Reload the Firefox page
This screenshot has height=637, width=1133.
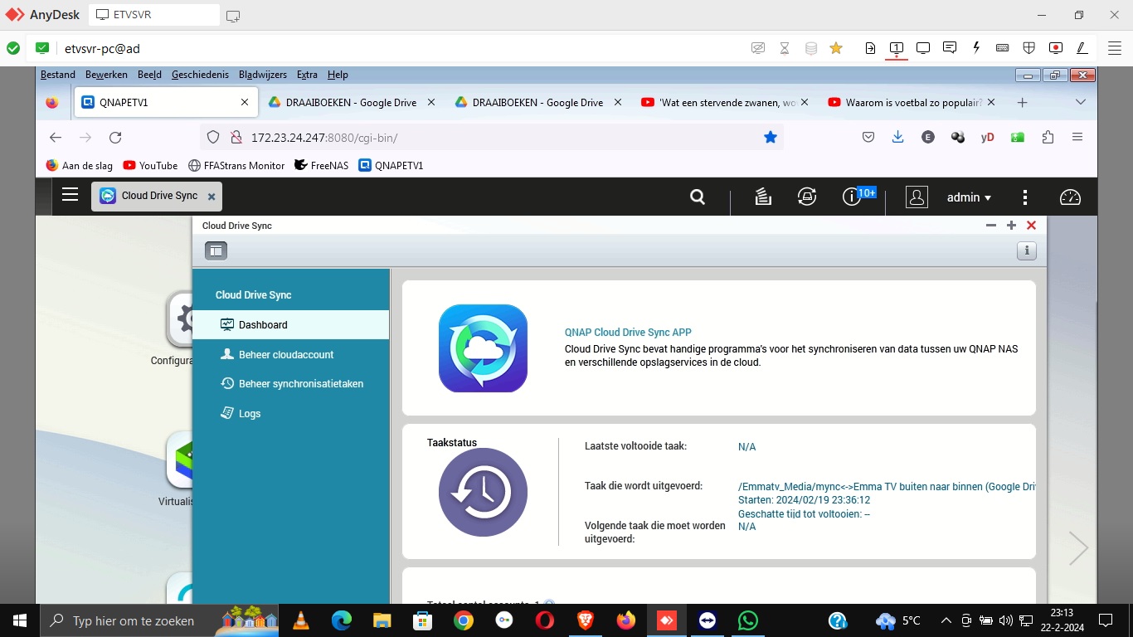click(115, 138)
